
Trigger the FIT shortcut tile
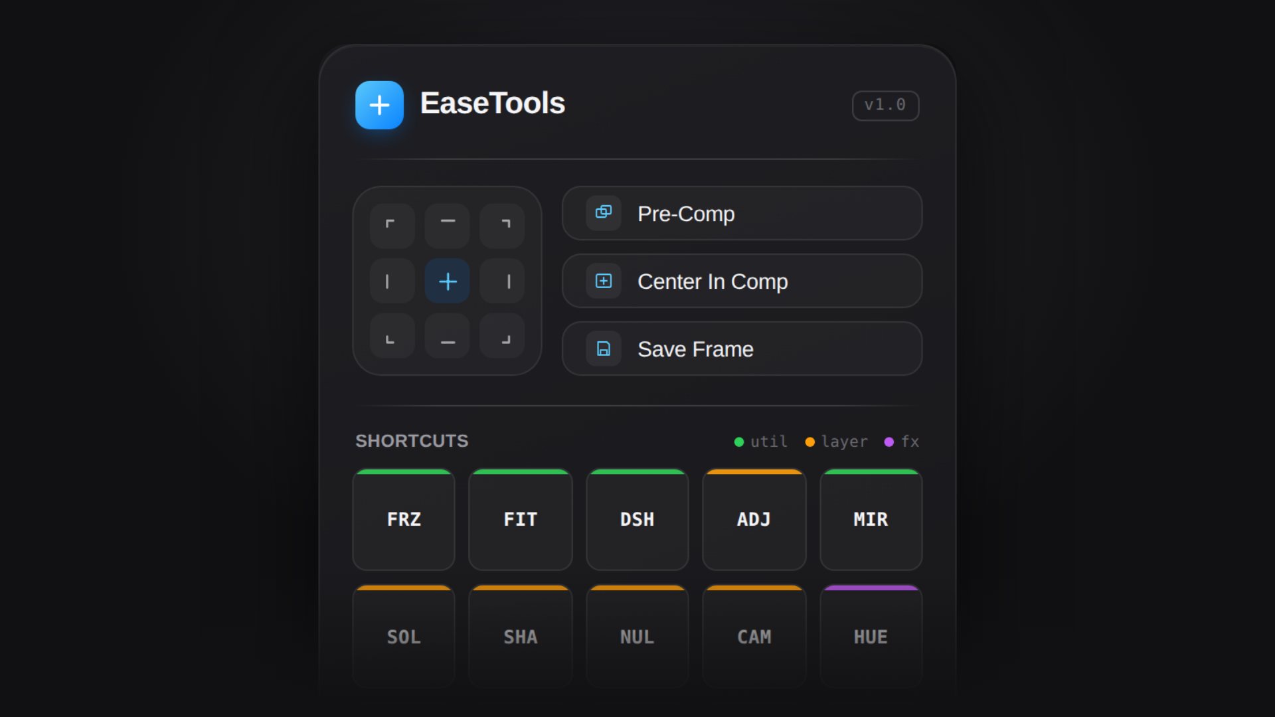click(521, 520)
